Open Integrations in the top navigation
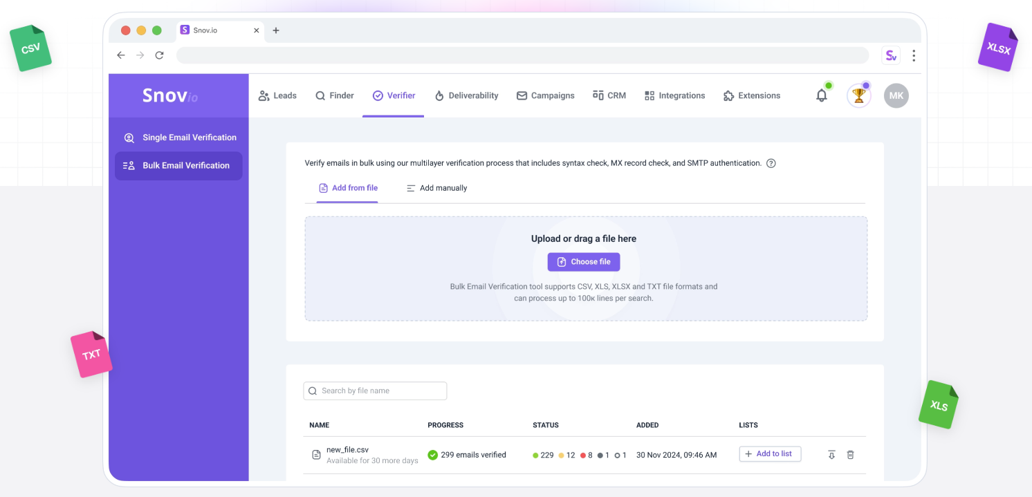 [x=674, y=95]
